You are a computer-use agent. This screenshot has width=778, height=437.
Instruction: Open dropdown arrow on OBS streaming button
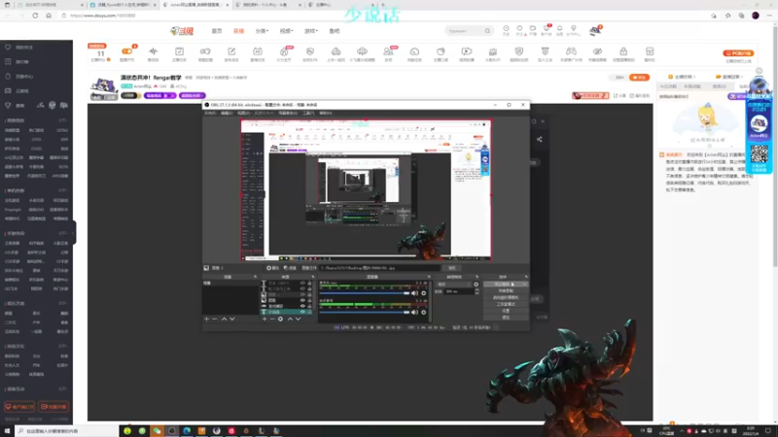coord(525,285)
